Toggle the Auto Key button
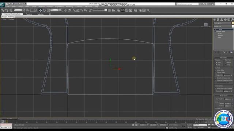The width and height of the screenshot is (234, 131). click(189, 125)
